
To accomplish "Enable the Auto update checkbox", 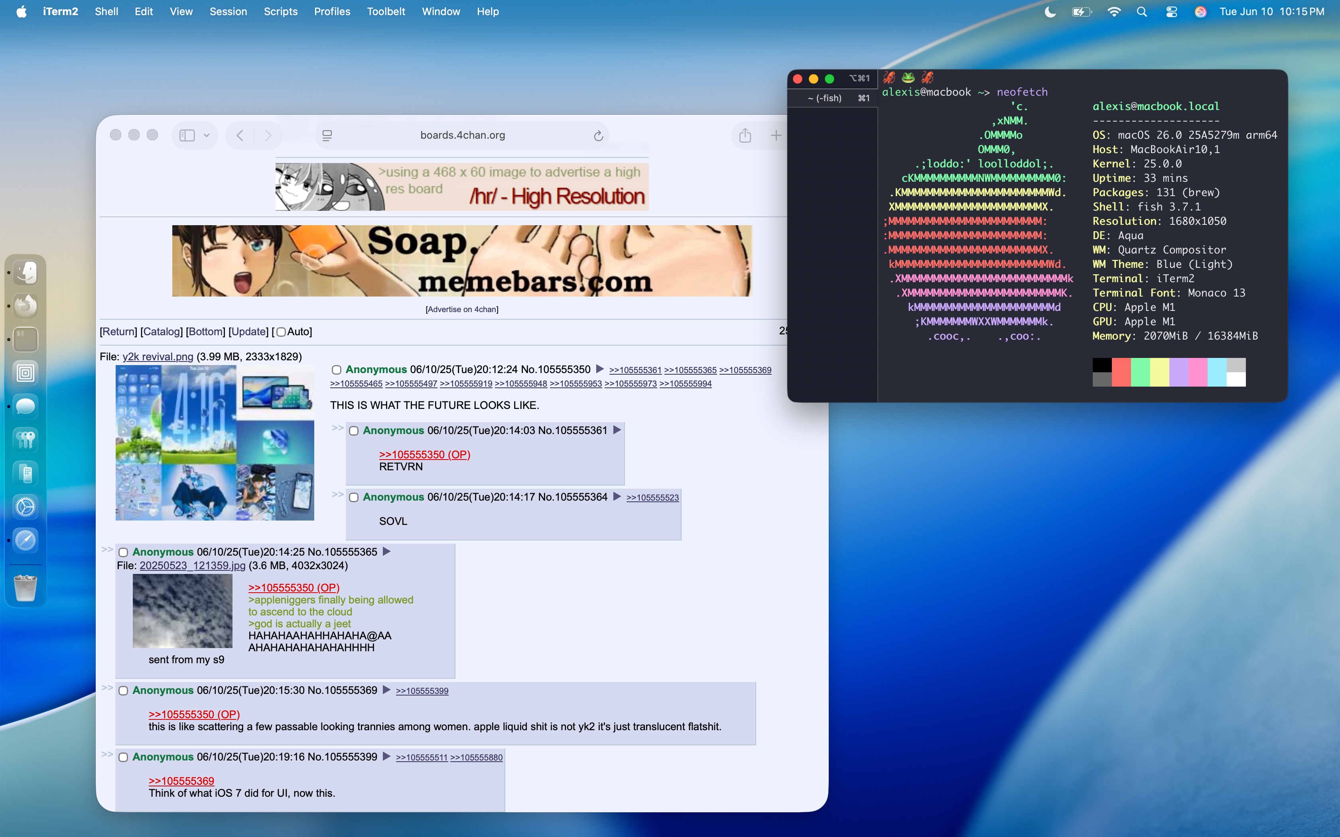I will point(281,332).
